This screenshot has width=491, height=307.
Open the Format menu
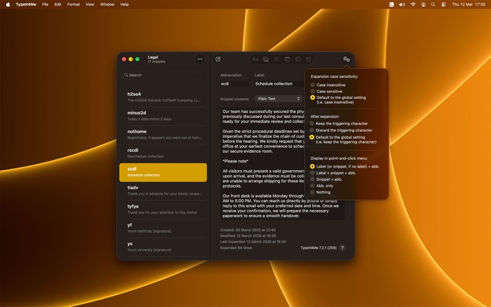pos(73,4)
